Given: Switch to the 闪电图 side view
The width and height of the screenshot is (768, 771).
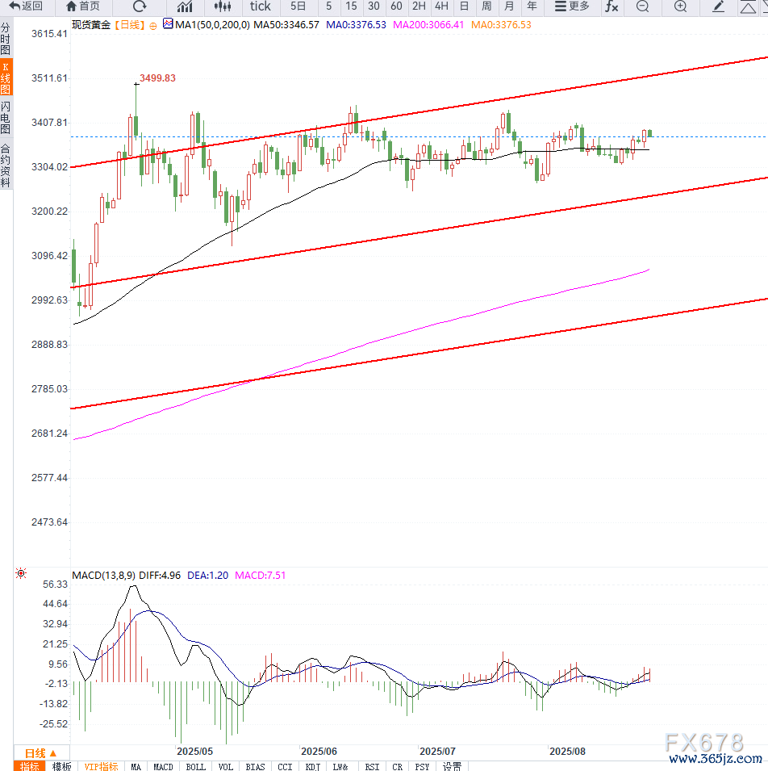Looking at the screenshot, I should [x=6, y=118].
